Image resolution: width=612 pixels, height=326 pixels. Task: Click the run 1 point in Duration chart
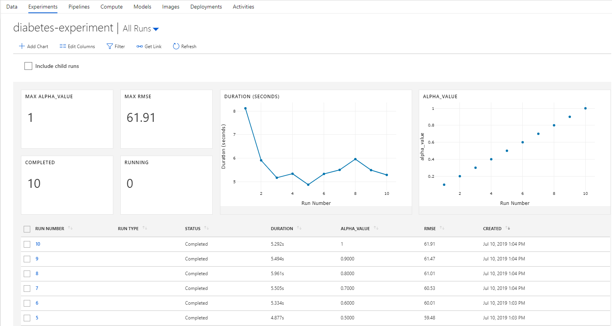pos(245,108)
